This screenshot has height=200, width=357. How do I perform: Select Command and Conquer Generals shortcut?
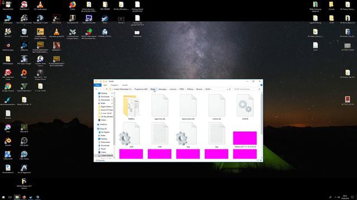point(73,33)
